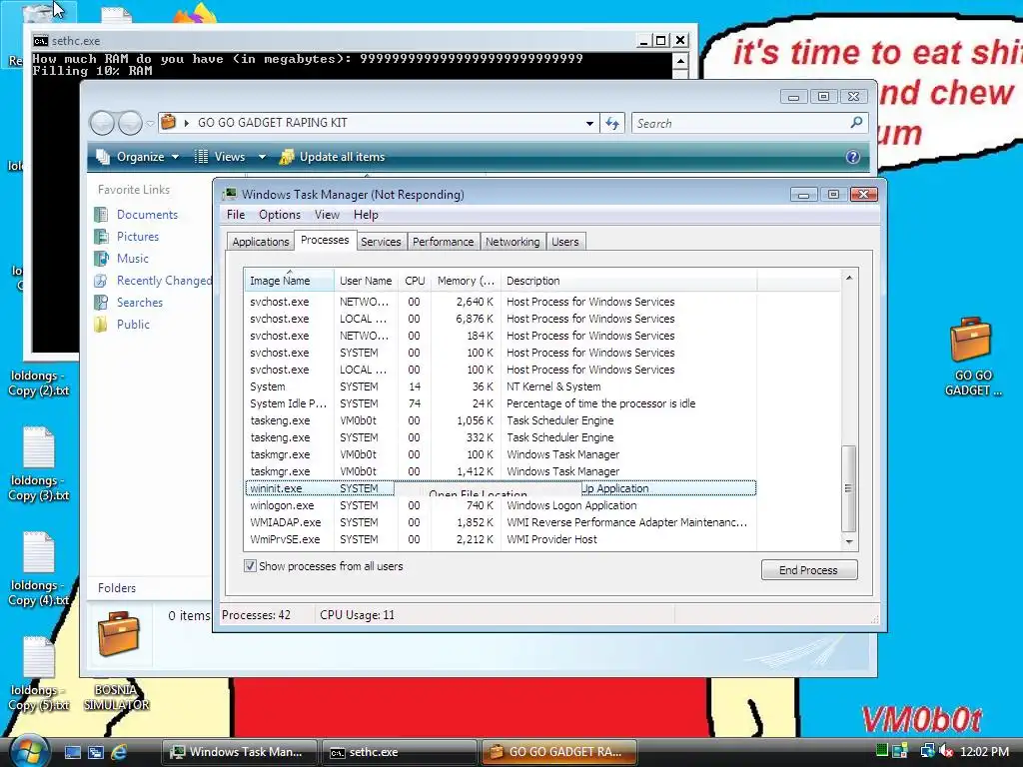
Task: Click the Explorer Back navigation arrow
Action: coord(103,123)
